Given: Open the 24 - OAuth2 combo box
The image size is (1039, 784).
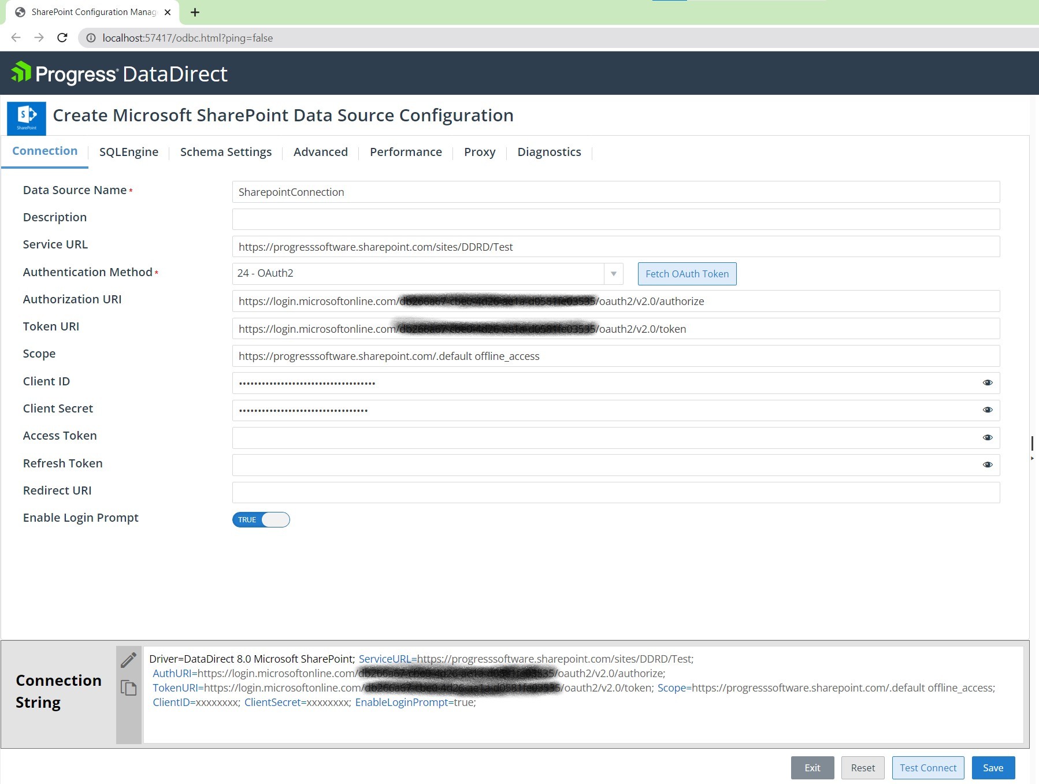Looking at the screenshot, I should pos(419,274).
